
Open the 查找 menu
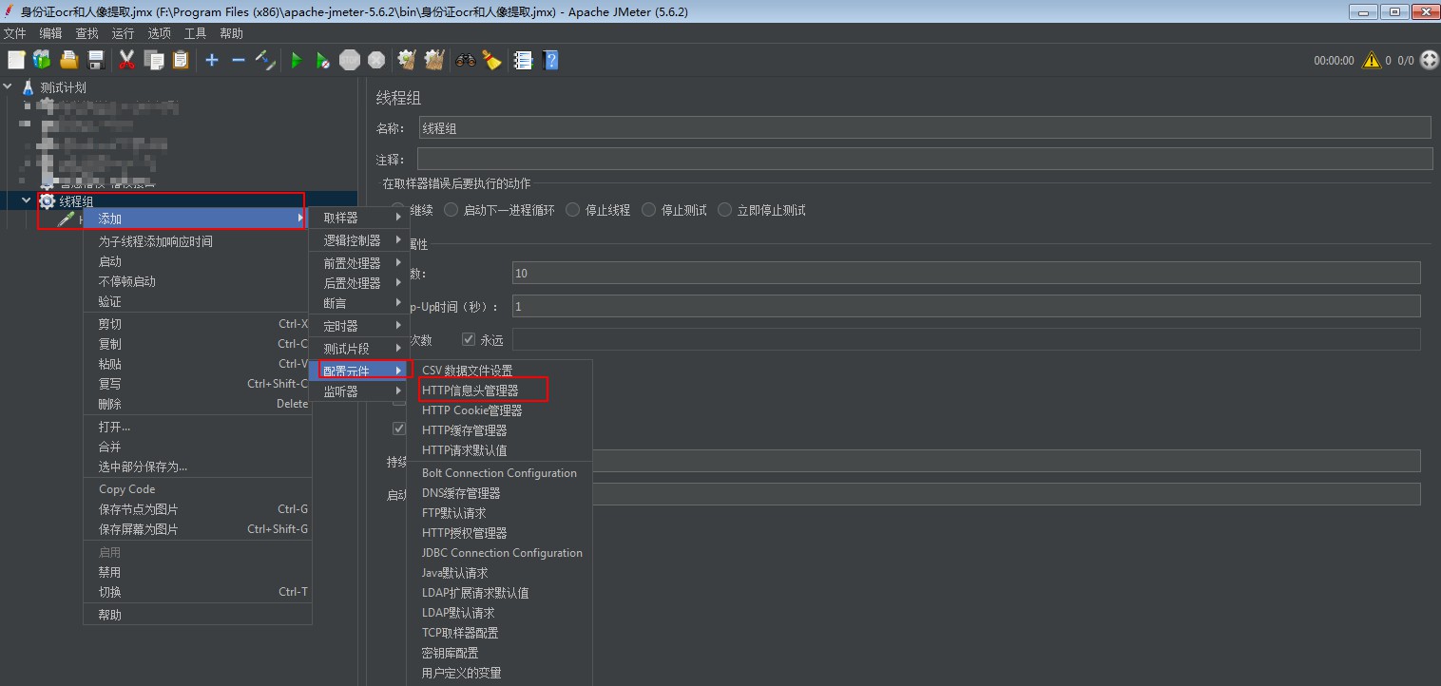click(x=86, y=33)
